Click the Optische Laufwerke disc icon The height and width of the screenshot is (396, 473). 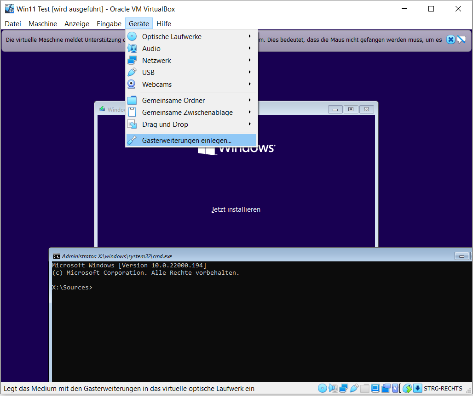[x=132, y=36]
